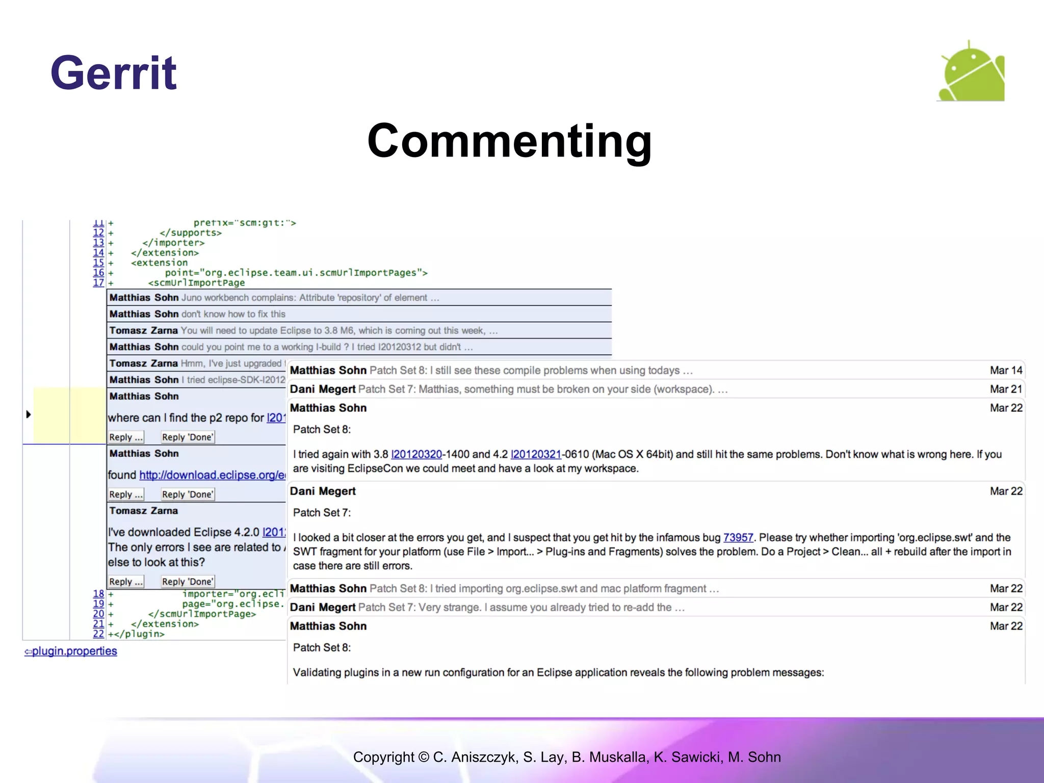1044x783 pixels.
Task: Collapse Matthias Sohn 'Validating plugins' message
Action: [x=656, y=627]
